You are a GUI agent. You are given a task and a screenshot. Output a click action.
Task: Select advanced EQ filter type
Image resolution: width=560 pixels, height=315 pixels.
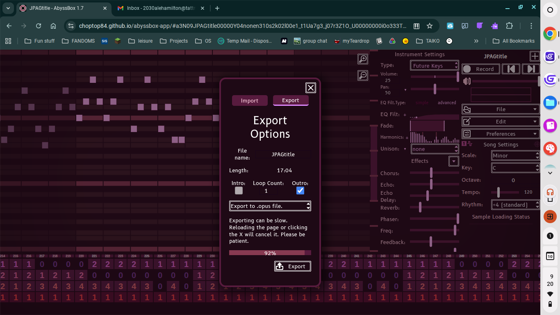tap(447, 103)
